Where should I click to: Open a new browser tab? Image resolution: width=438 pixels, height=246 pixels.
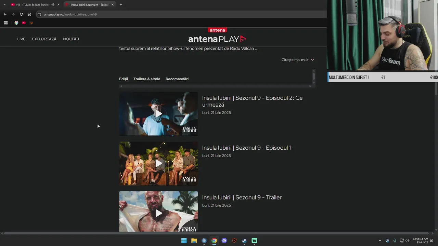coord(121,4)
